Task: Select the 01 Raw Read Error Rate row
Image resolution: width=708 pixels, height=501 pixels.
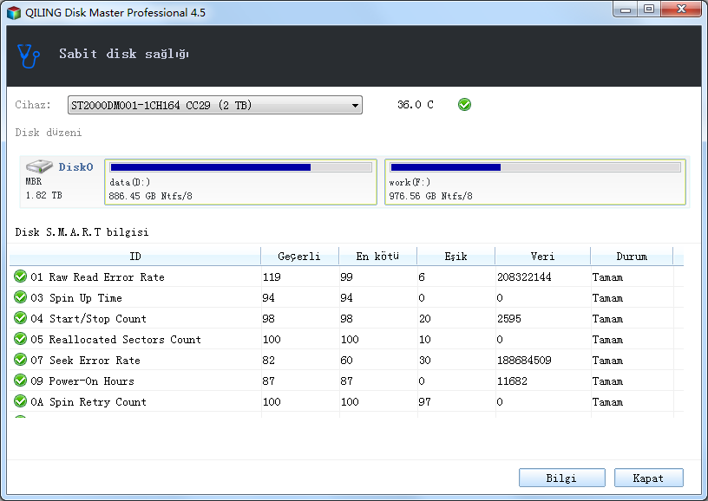Action: click(346, 277)
